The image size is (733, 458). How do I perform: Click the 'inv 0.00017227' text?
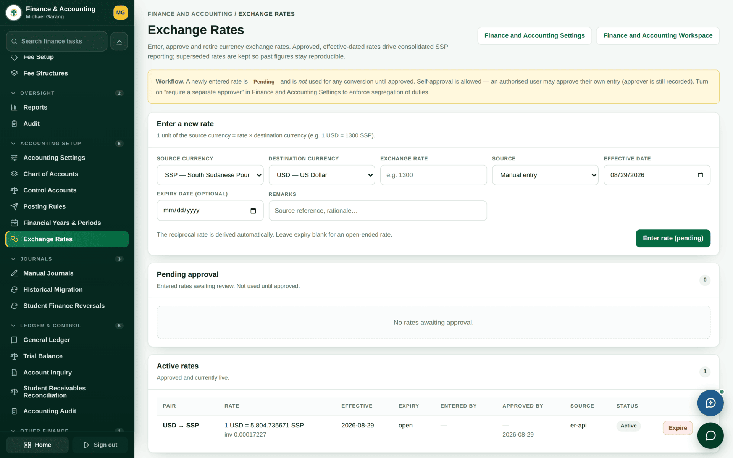pyautogui.click(x=245, y=435)
